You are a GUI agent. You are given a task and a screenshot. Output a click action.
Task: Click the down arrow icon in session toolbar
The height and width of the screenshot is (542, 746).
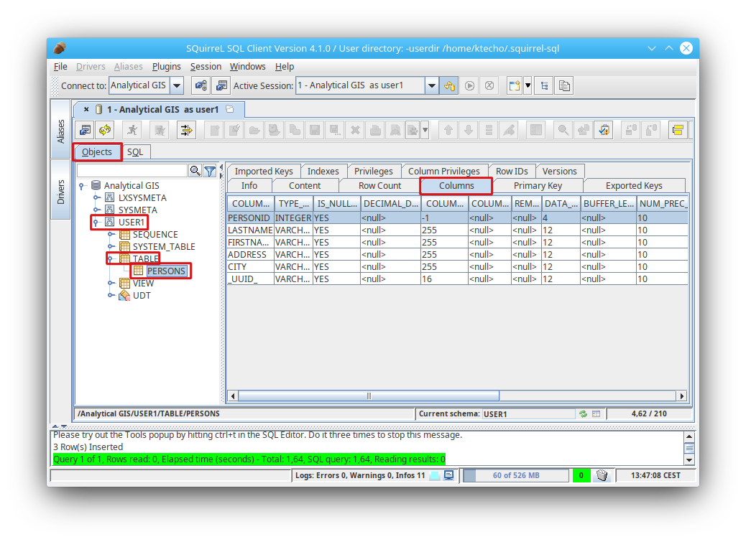pyautogui.click(x=469, y=130)
